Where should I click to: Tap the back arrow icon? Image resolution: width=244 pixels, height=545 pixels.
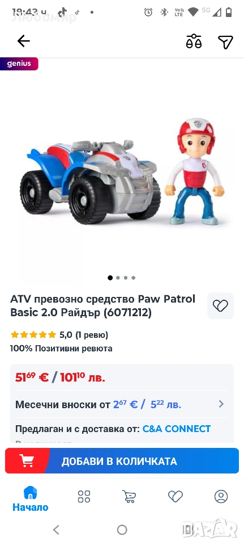click(x=24, y=41)
